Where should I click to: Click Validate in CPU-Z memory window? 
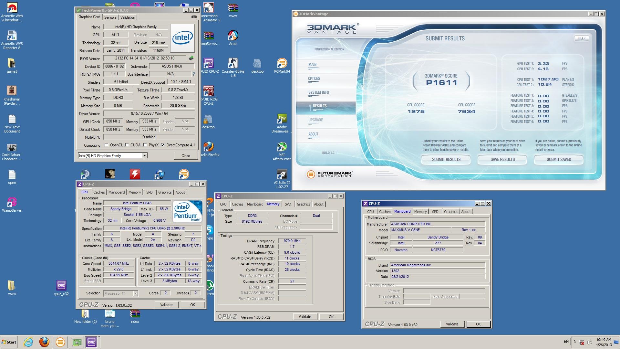(x=305, y=317)
